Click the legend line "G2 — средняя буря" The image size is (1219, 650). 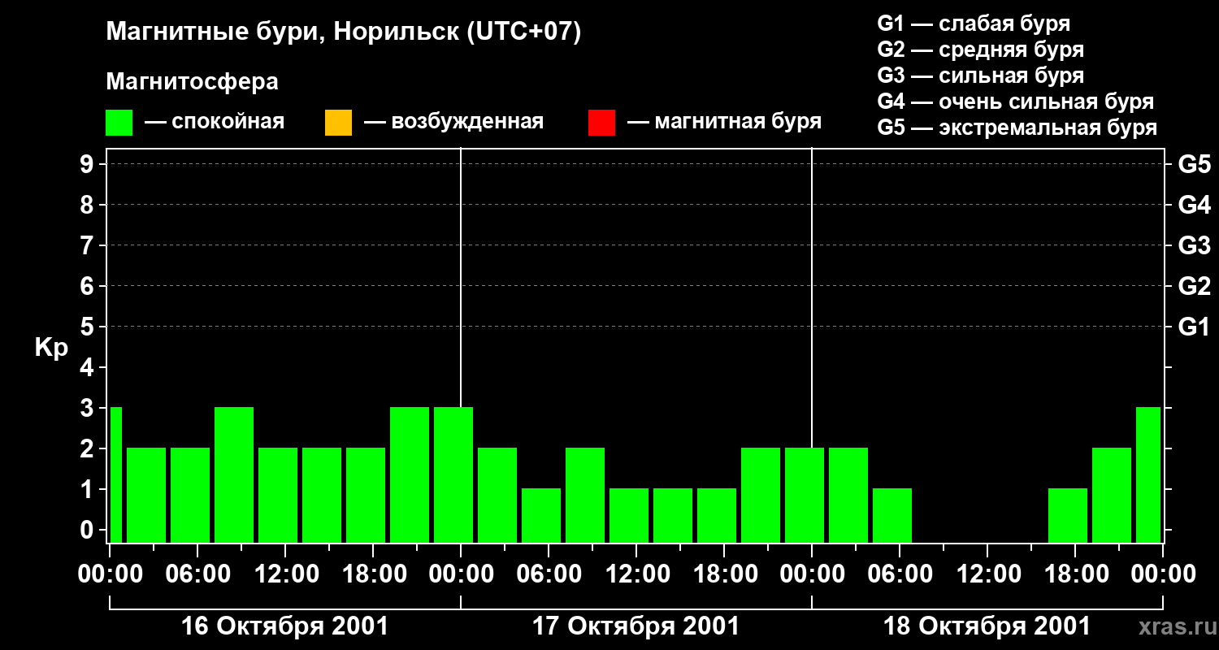[980, 50]
